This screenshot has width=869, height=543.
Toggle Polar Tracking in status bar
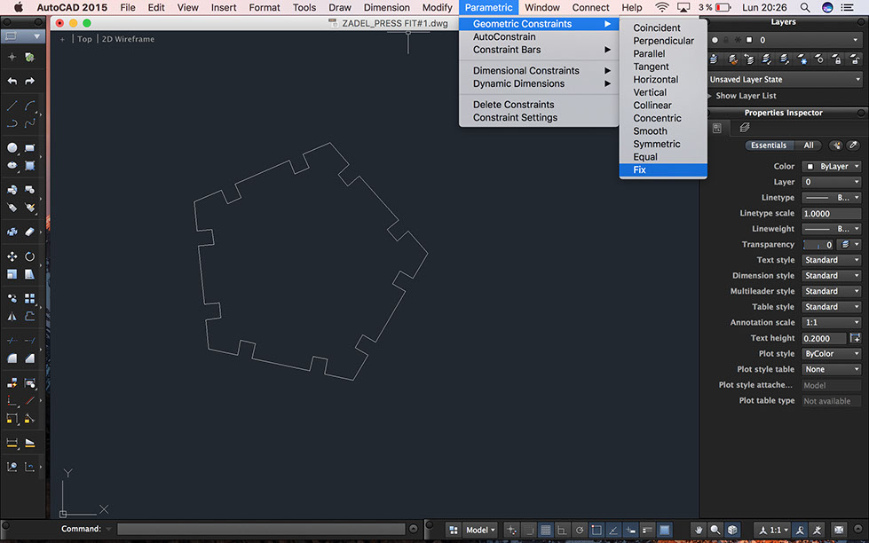[579, 530]
